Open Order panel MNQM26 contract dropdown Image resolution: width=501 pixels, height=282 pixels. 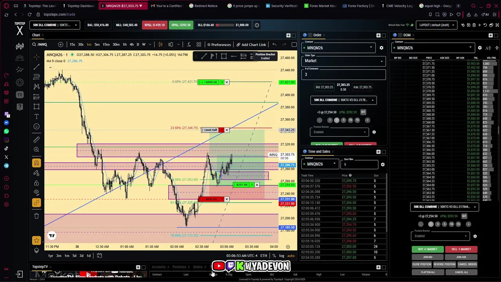click(339, 48)
